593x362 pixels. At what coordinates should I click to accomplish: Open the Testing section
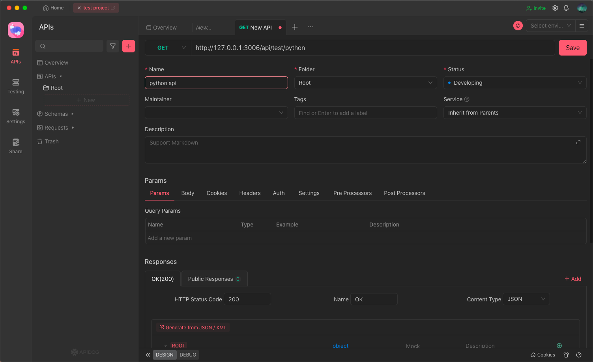tap(16, 86)
